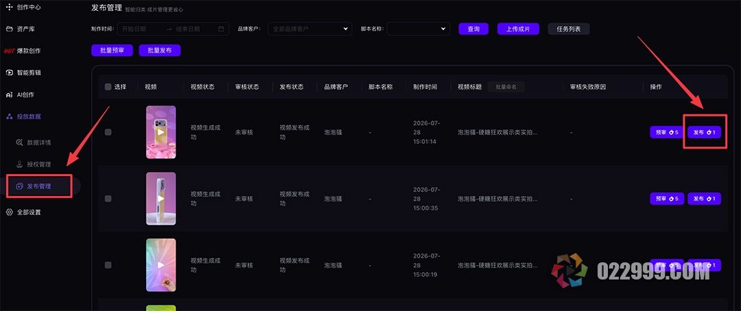Open the 任务列表 button
This screenshot has width=741, height=311.
(569, 29)
